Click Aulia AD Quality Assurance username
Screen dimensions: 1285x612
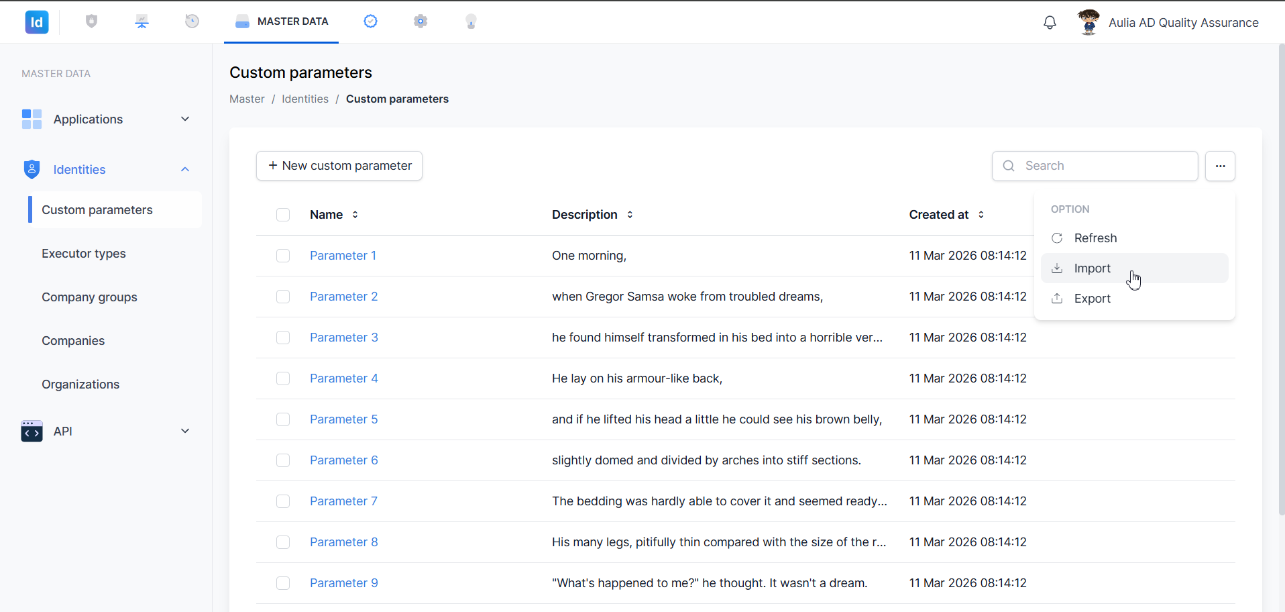pyautogui.click(x=1184, y=23)
